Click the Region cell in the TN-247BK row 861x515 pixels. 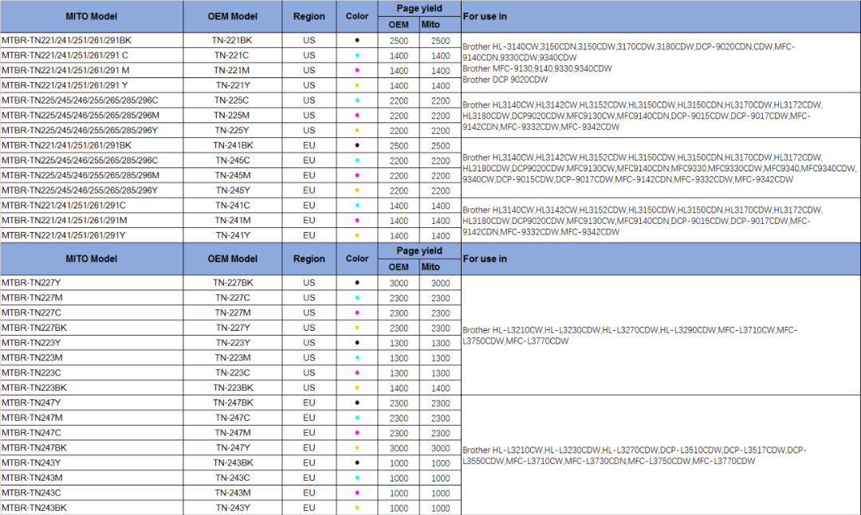click(309, 403)
